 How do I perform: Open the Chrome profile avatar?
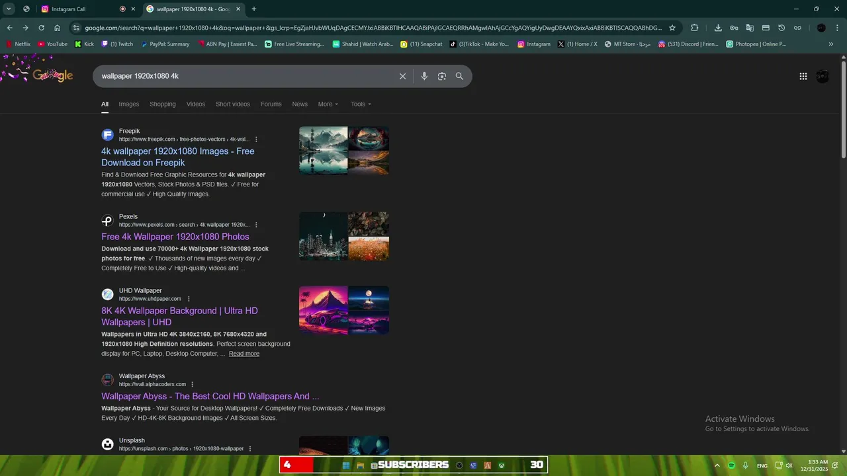click(x=821, y=28)
